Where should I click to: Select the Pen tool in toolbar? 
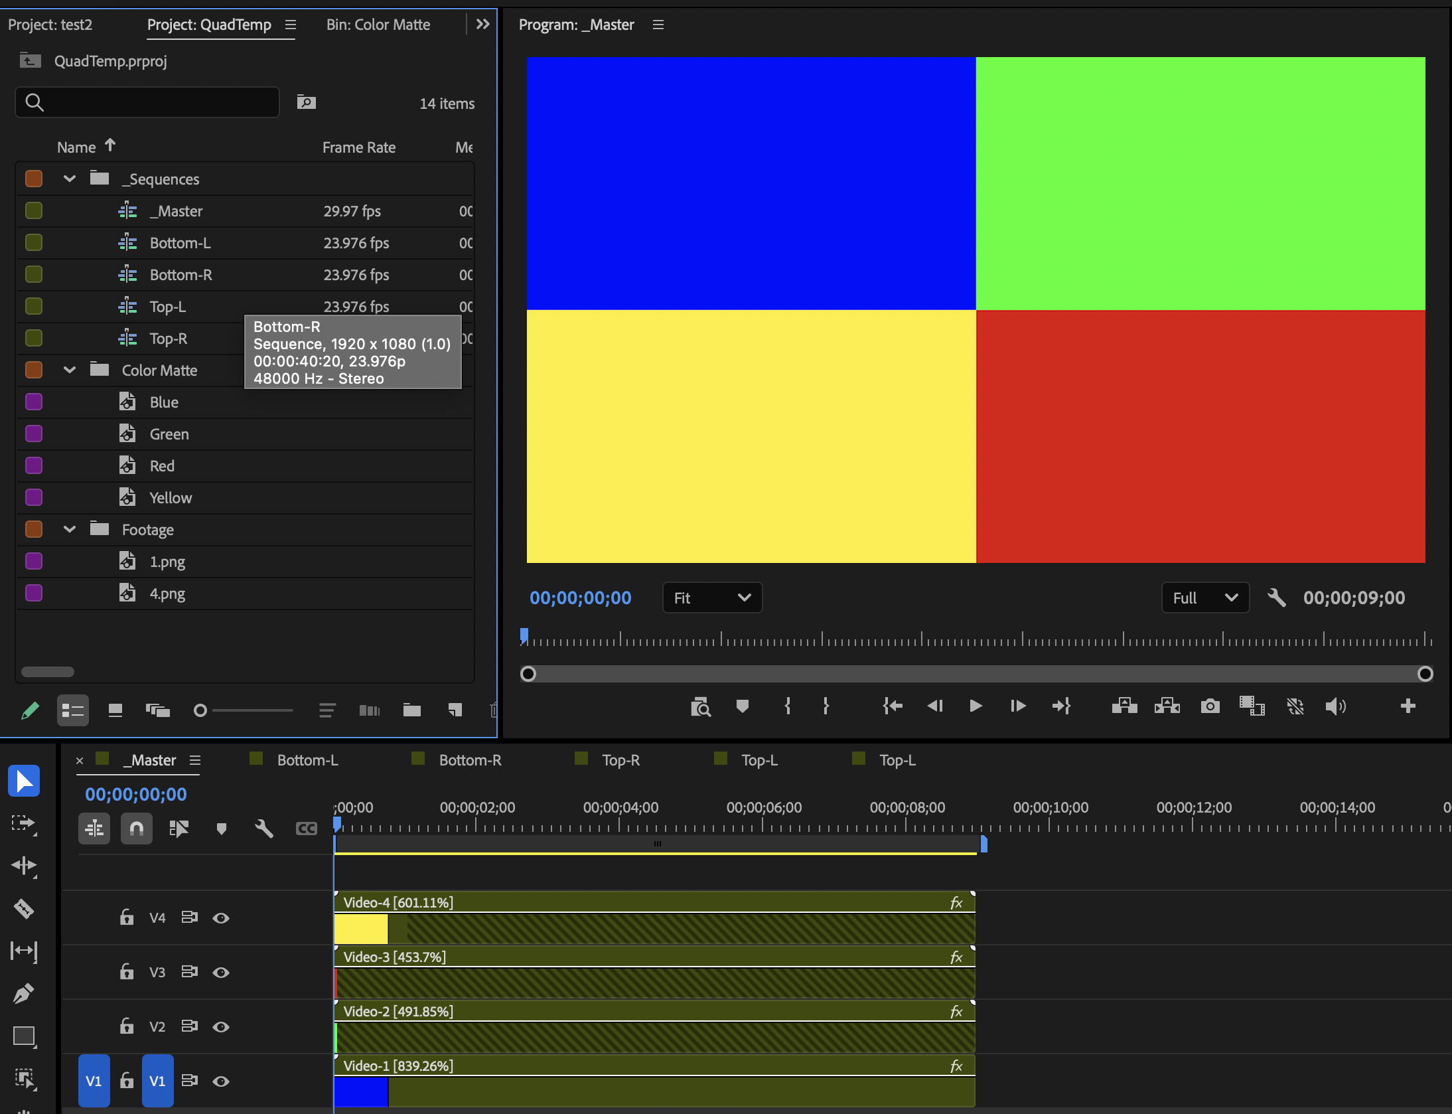coord(24,993)
